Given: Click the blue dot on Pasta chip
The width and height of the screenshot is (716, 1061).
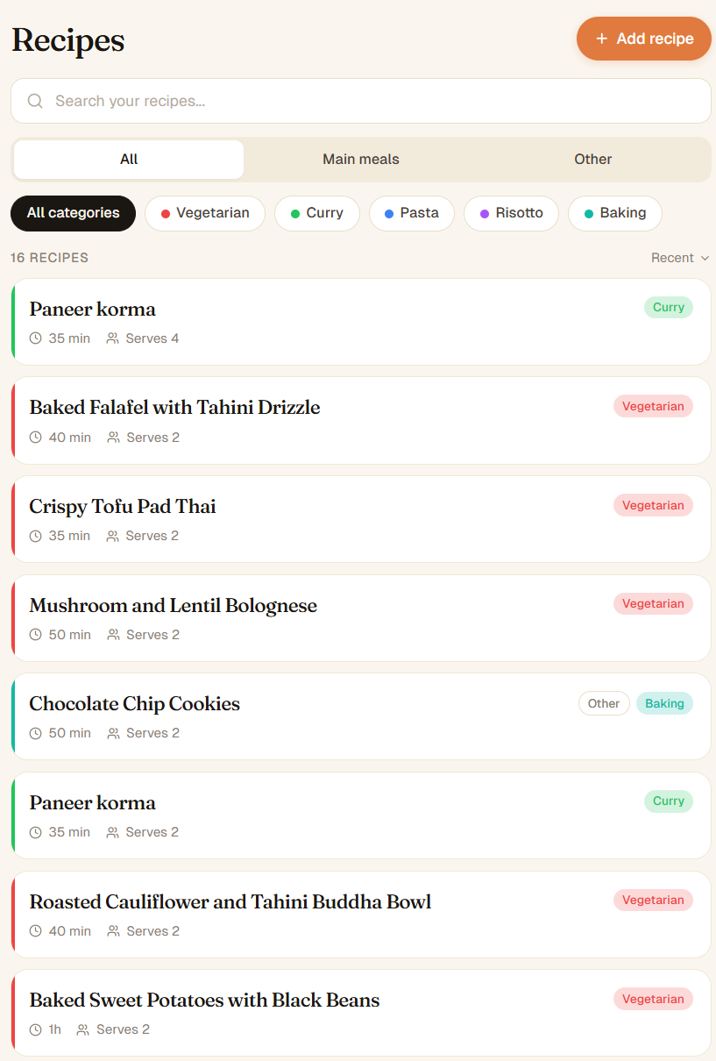Looking at the screenshot, I should point(389,214).
